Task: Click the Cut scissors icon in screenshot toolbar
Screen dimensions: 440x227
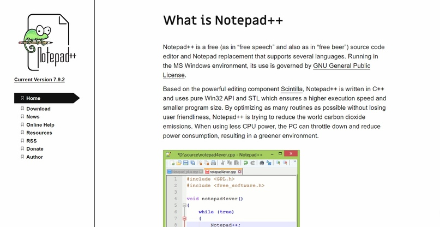Action: pyautogui.click(x=222, y=163)
